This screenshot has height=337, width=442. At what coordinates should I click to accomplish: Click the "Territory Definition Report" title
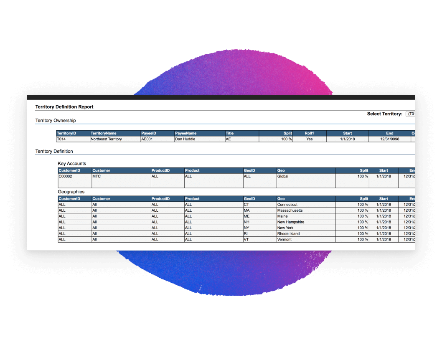point(64,107)
